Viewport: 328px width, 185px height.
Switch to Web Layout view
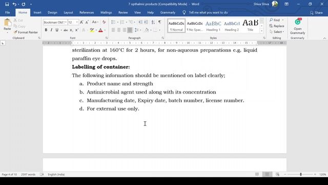pos(278,174)
